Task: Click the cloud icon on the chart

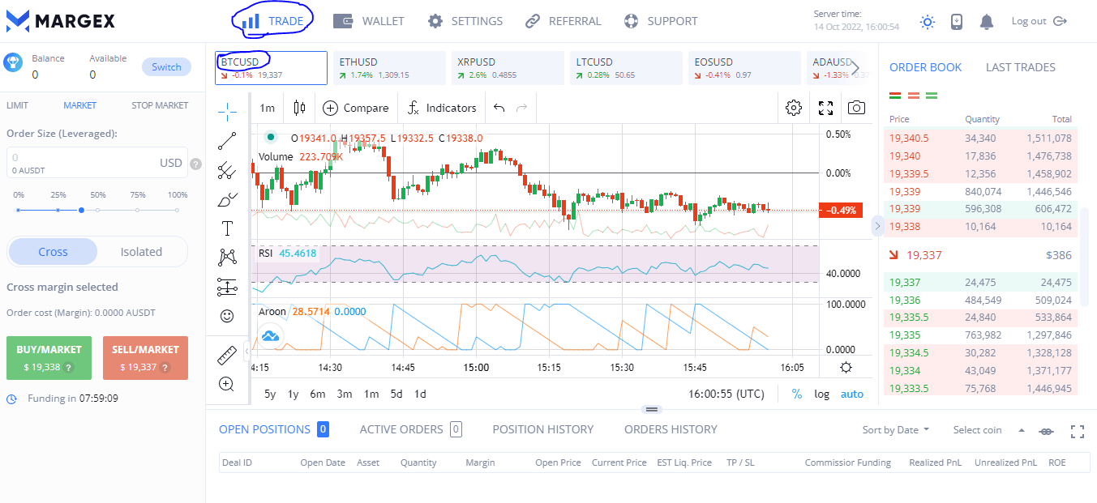Action: tap(270, 335)
